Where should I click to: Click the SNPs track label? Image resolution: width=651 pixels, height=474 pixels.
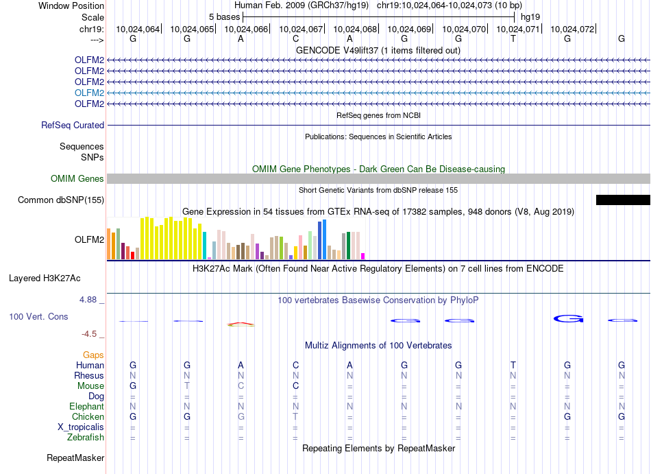pos(93,157)
